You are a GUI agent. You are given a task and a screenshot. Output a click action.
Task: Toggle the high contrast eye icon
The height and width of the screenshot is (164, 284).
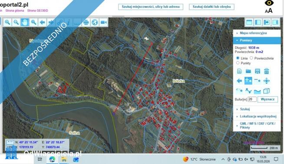[x=269, y=3]
